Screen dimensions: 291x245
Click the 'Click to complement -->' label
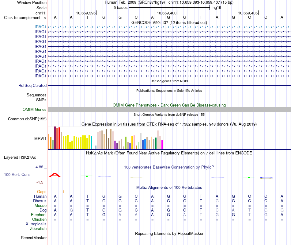tap(25, 18)
